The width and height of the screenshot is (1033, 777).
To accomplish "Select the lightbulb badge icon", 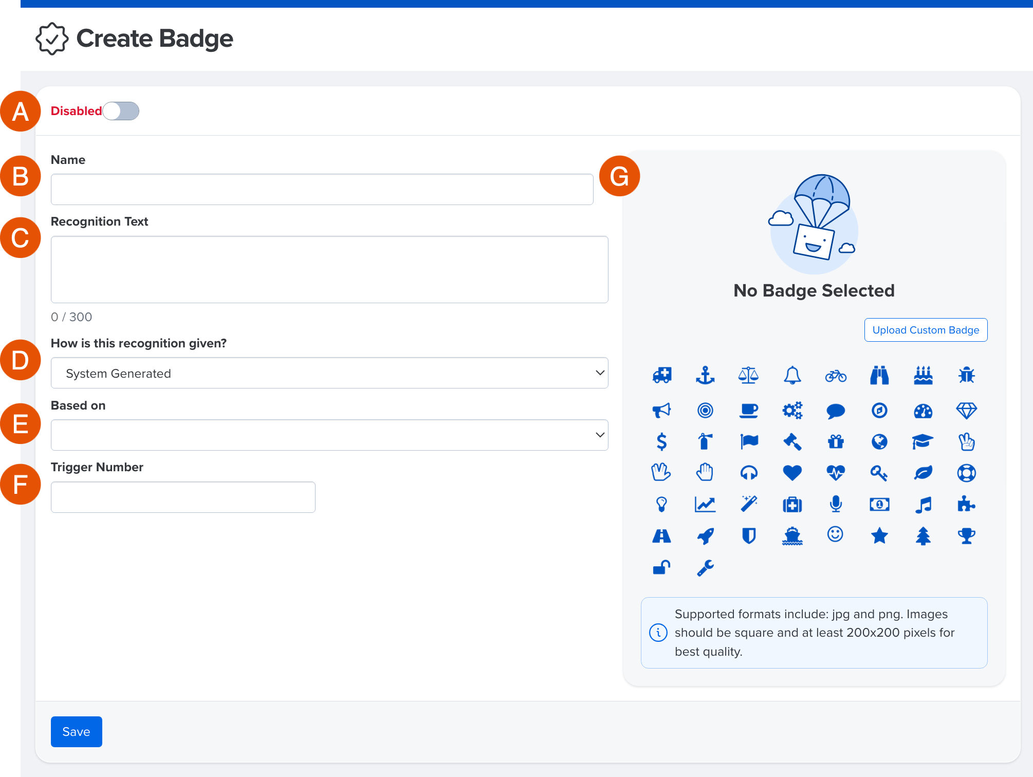I will pyautogui.click(x=662, y=504).
